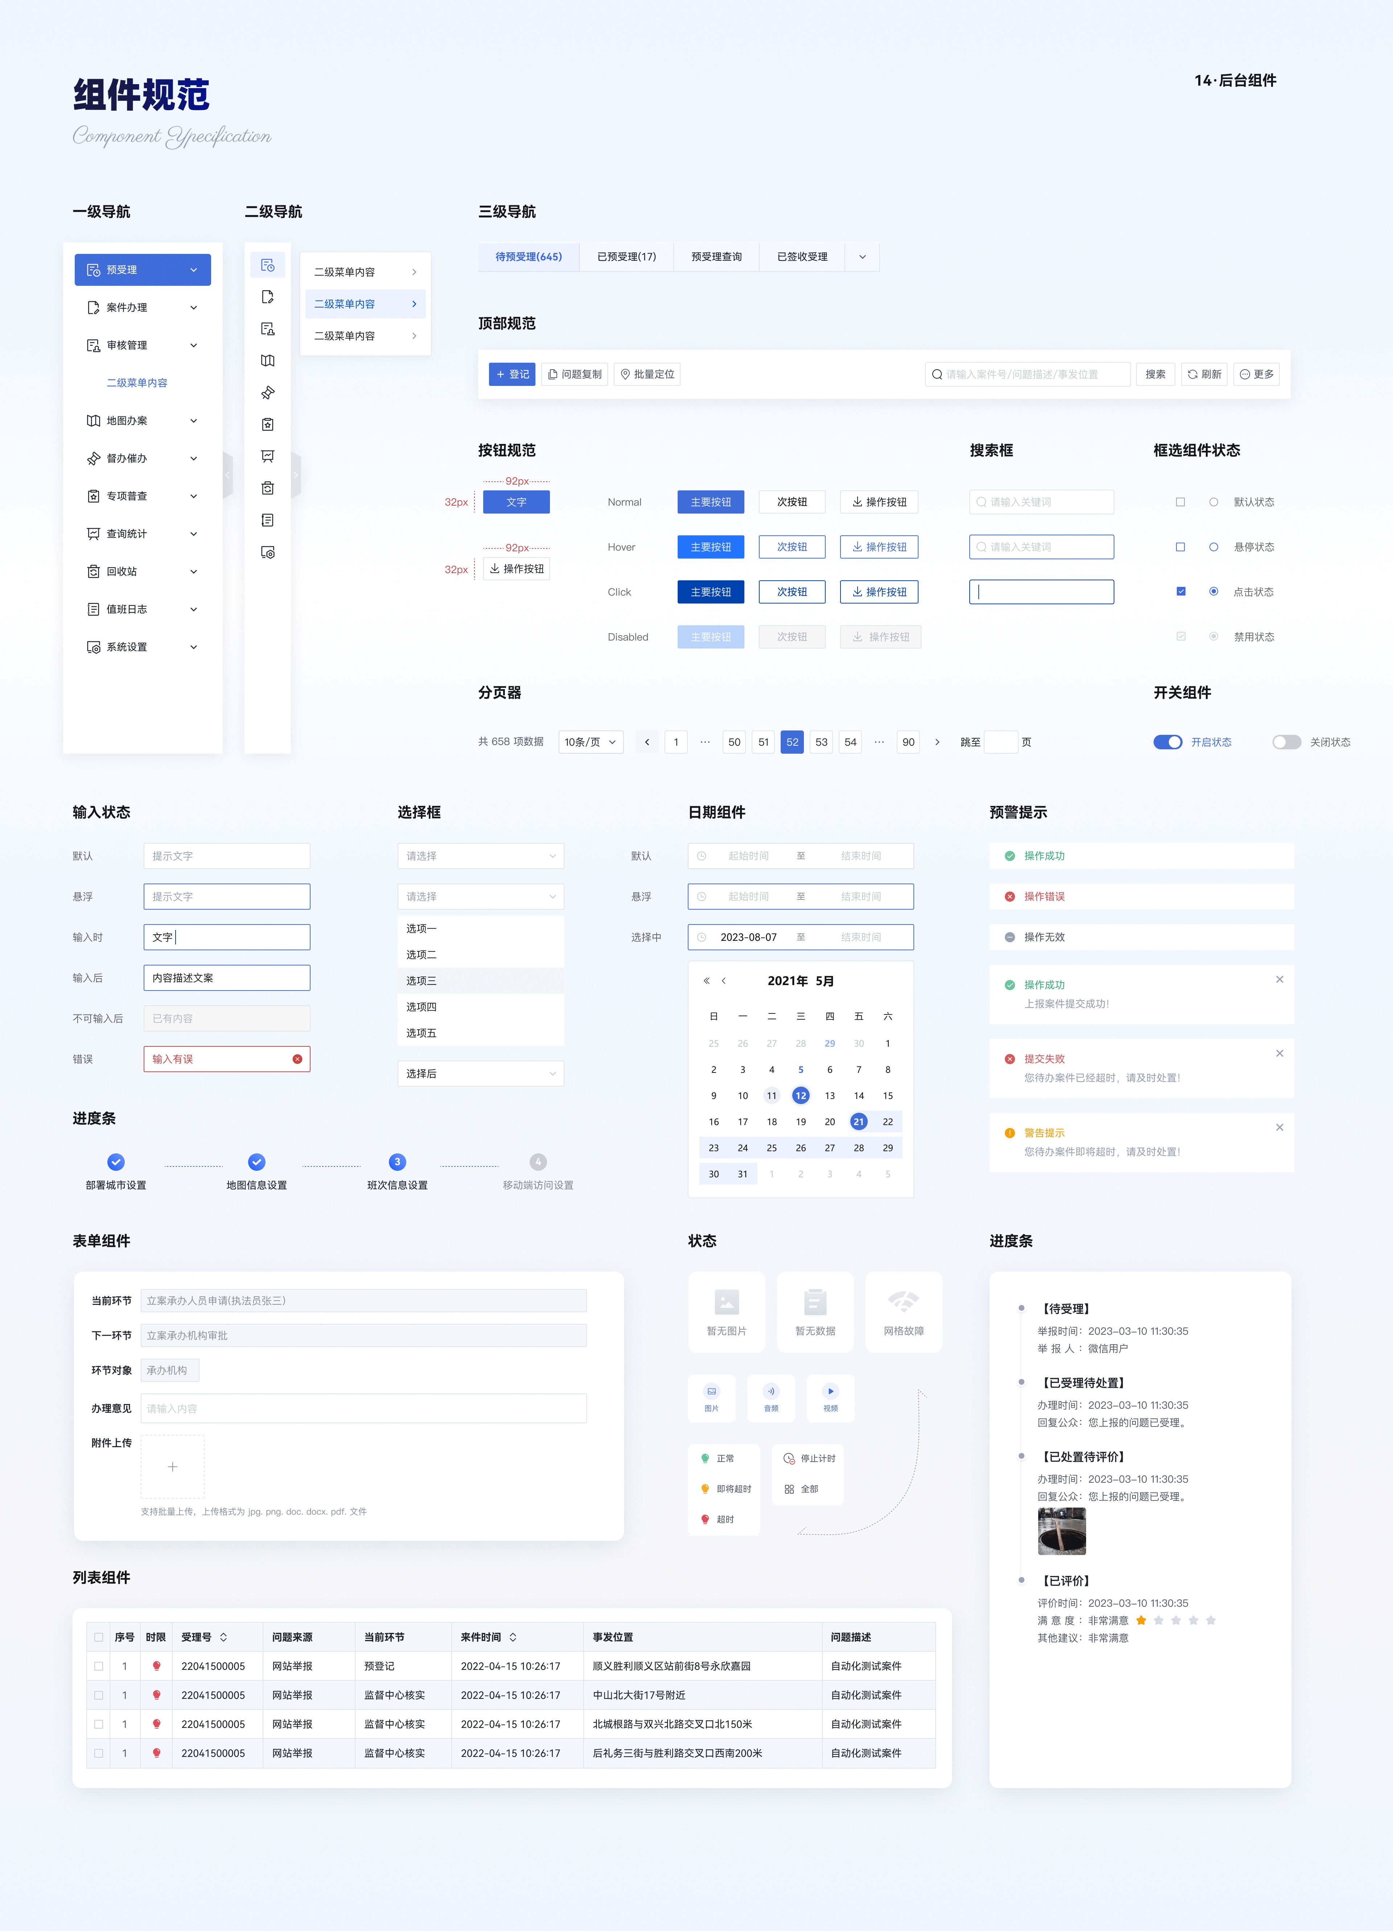The height and width of the screenshot is (1931, 1393).
Task: Select day 21 in the calendar
Action: (858, 1121)
